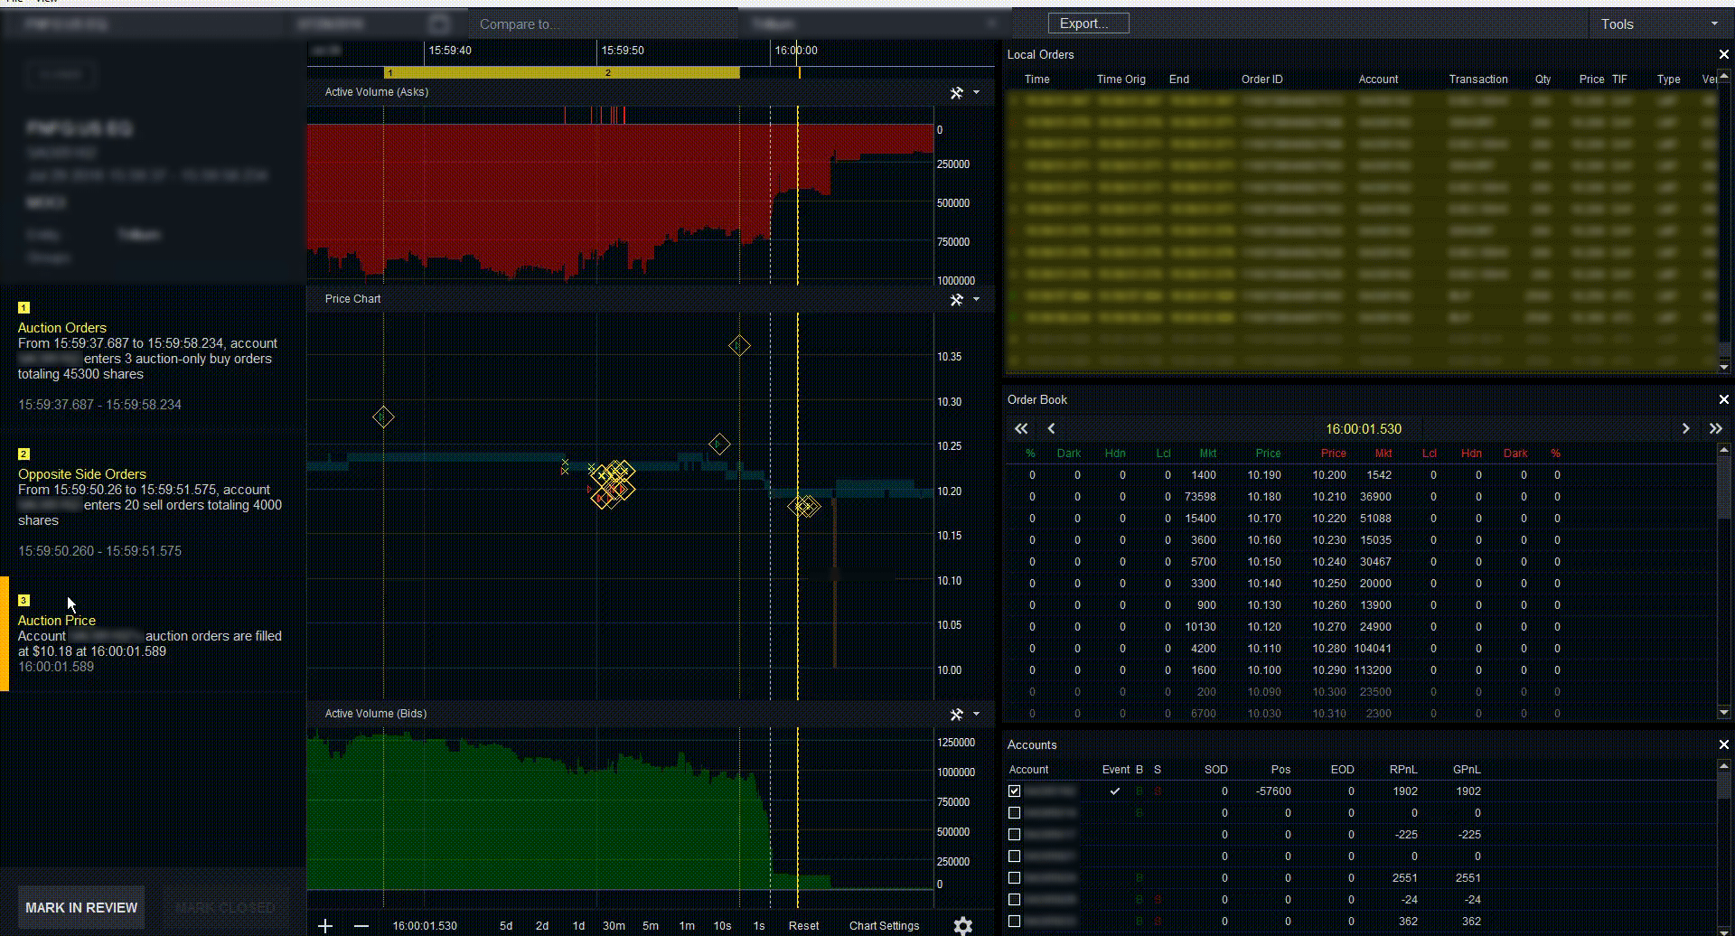Click order book bid price 10.190
This screenshot has width=1735, height=936.
click(1264, 475)
